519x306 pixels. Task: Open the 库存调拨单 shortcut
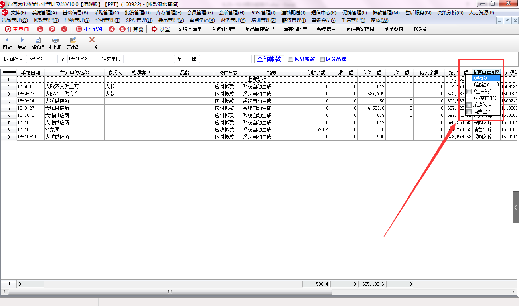295,29
